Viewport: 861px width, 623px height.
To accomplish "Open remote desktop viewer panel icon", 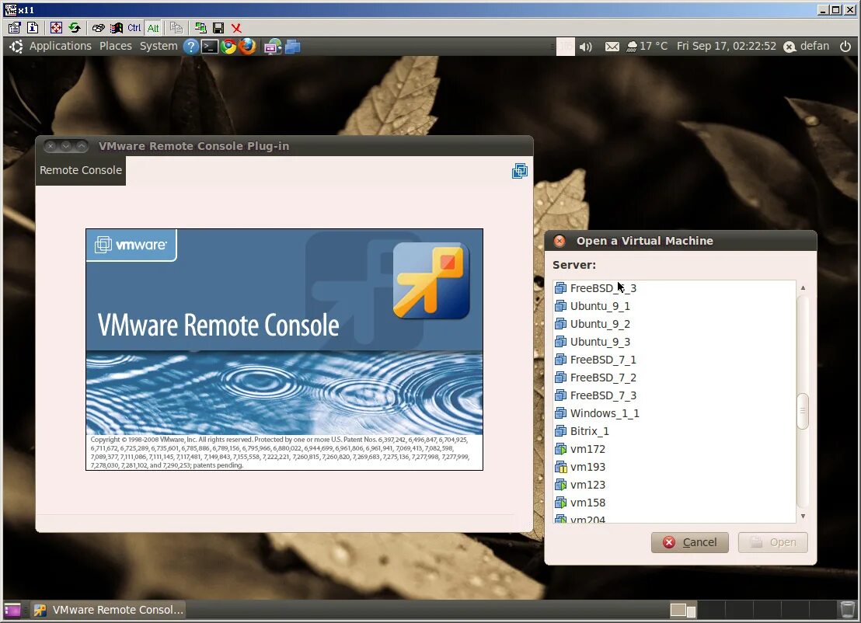I will click(x=273, y=47).
